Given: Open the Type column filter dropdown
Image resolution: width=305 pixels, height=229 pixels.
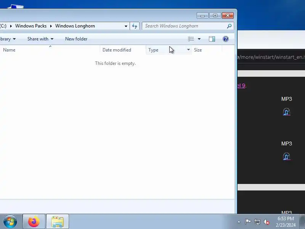Looking at the screenshot, I should point(188,50).
